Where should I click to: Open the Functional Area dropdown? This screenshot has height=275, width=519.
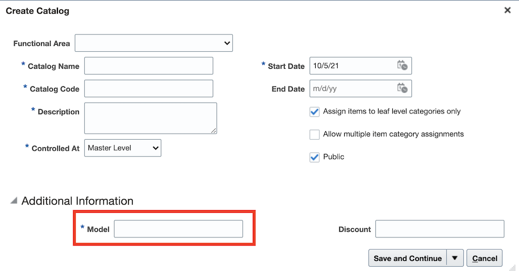tap(154, 43)
